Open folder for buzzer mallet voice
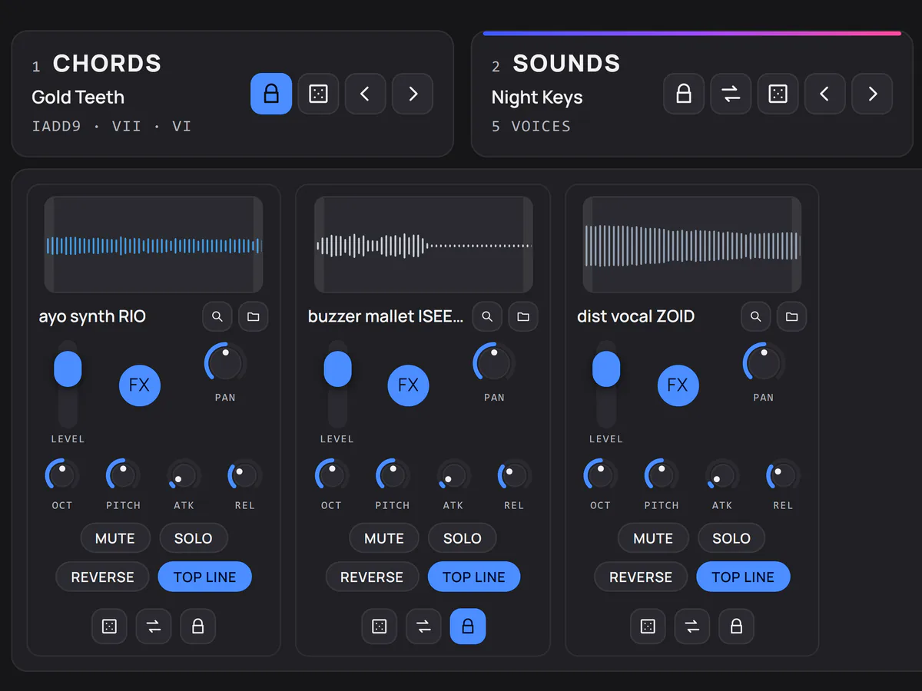922x691 pixels. click(523, 316)
